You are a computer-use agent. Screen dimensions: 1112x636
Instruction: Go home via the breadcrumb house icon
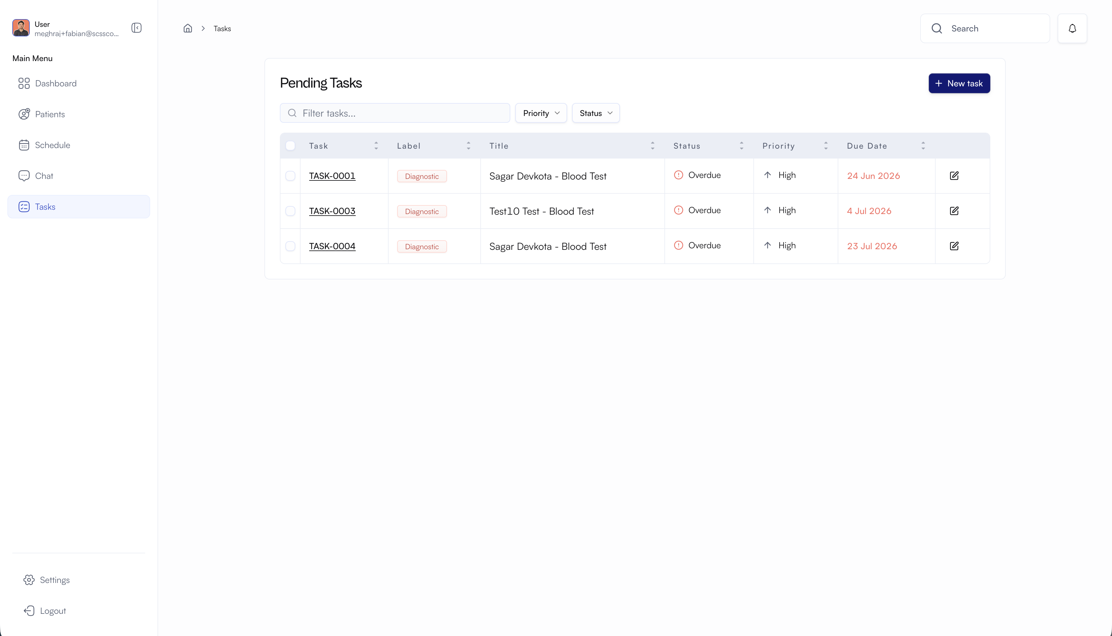(x=188, y=28)
